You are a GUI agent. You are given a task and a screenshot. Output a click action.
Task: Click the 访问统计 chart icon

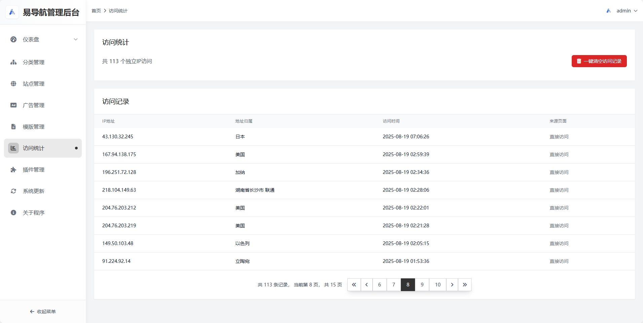pos(13,148)
